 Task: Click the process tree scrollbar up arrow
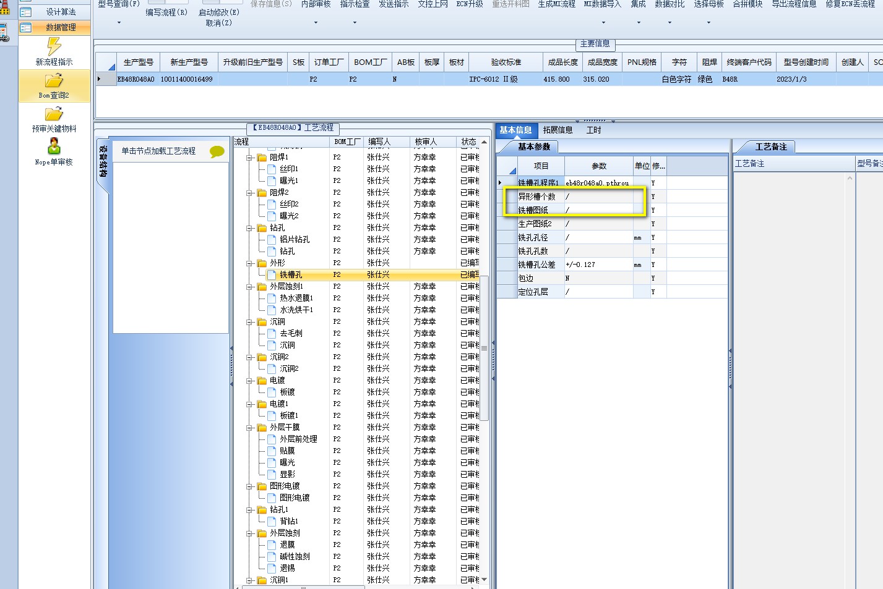[485, 142]
